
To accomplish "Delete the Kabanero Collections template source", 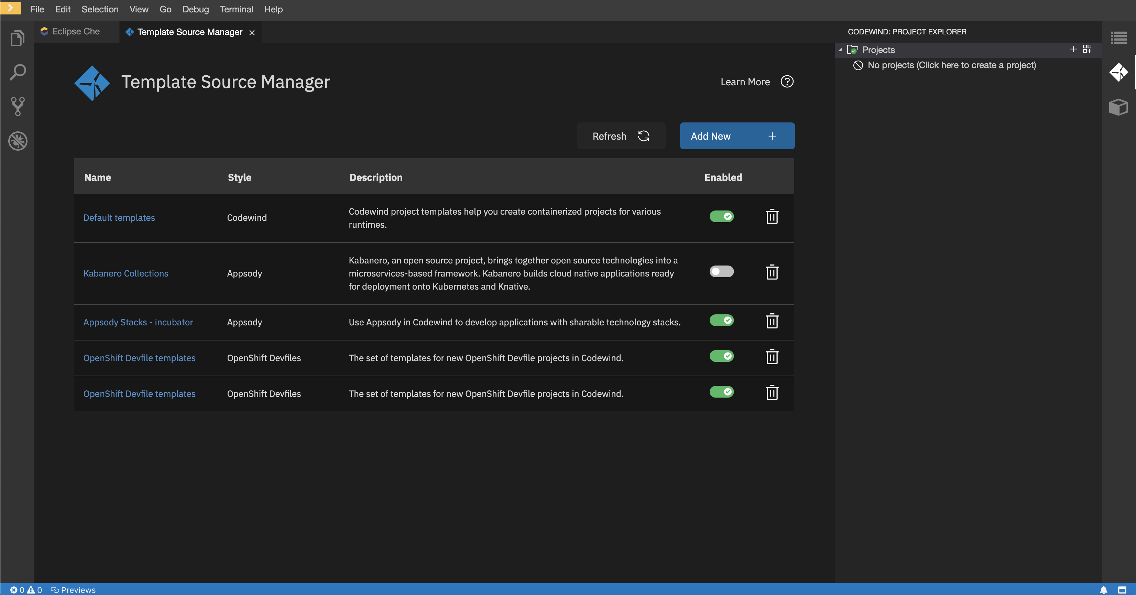I will (x=772, y=273).
